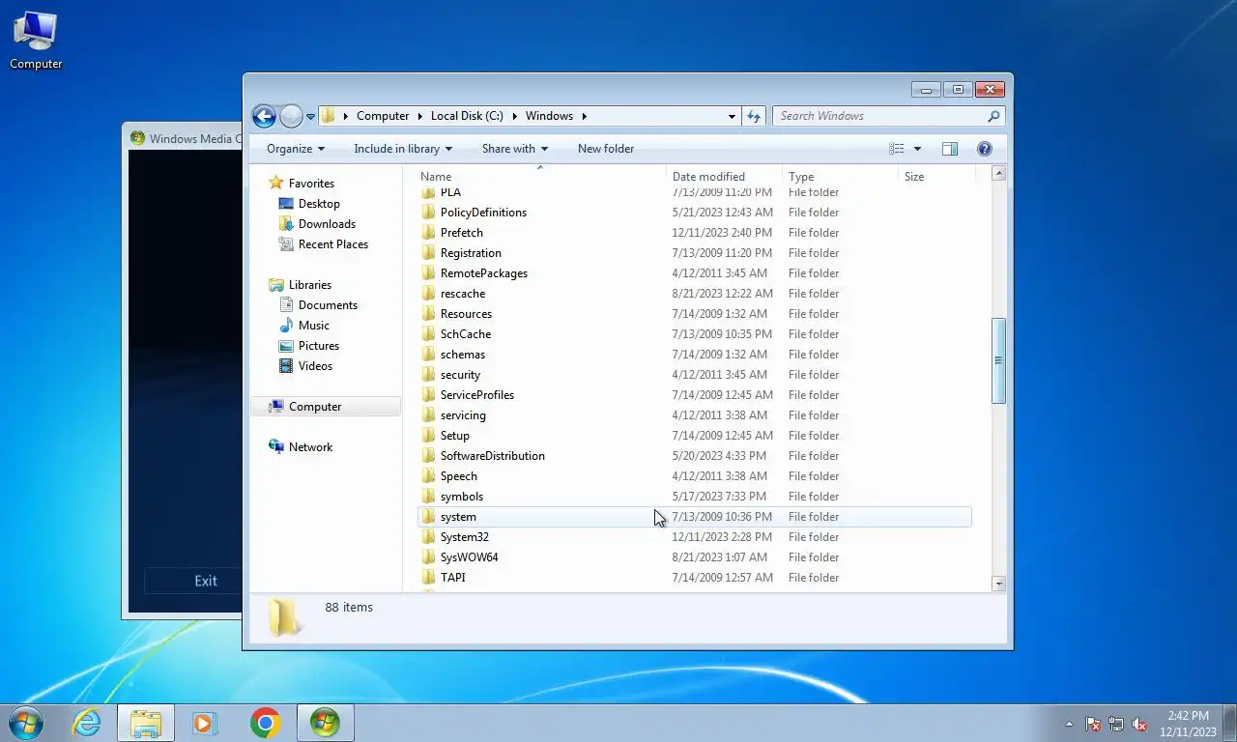Select the schemas folder
1237x742 pixels.
(463, 355)
